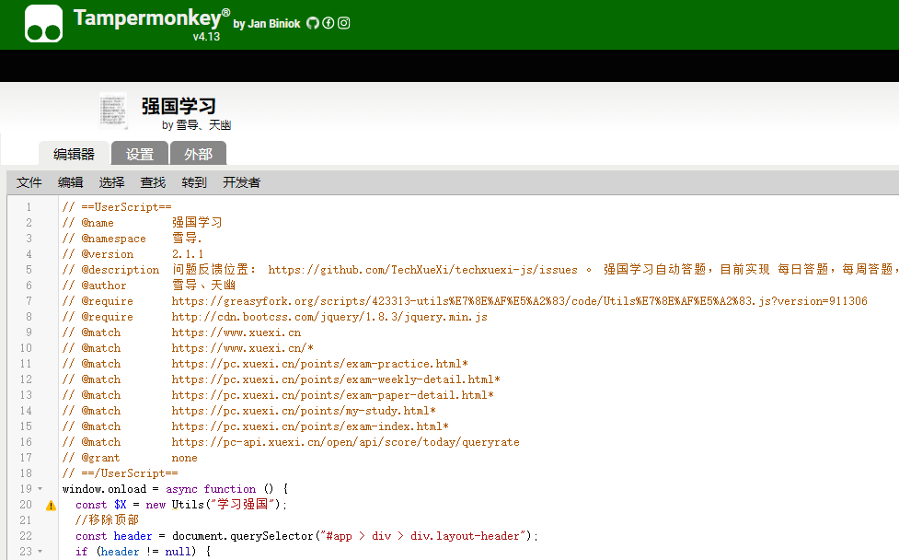The image size is (899, 560).
Task: Click the @namespace line in the editor
Action: coord(132,239)
